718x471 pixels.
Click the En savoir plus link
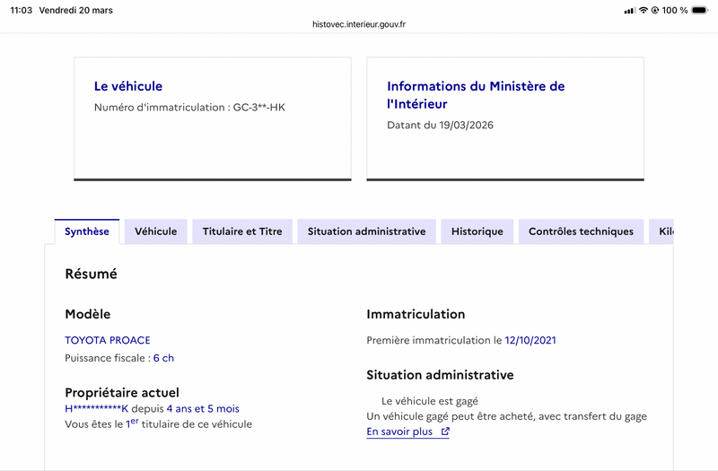(x=407, y=432)
